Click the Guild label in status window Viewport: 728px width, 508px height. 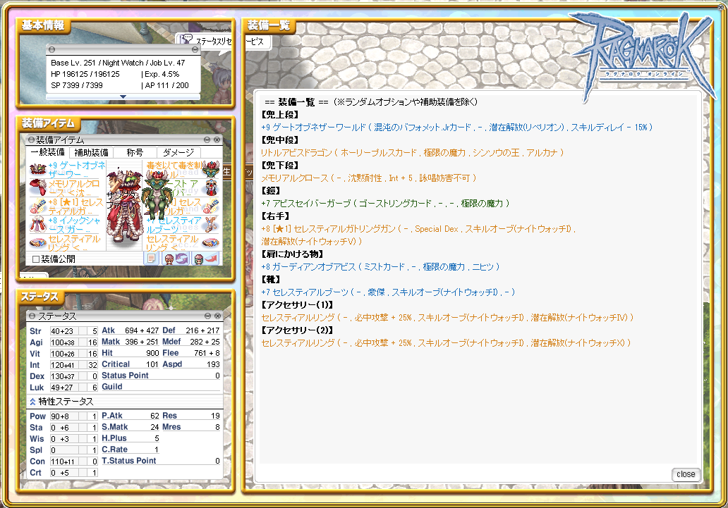(112, 386)
